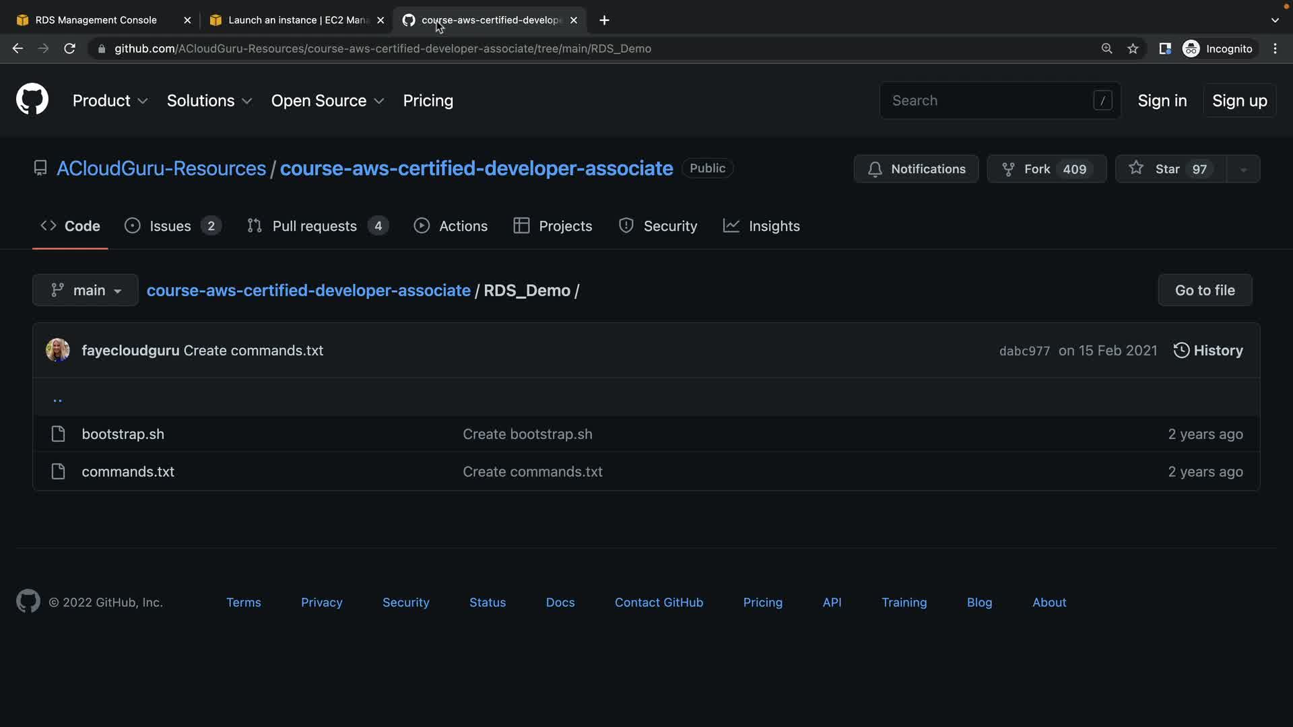
Task: Click the bookmark star in address bar
Action: 1133,48
